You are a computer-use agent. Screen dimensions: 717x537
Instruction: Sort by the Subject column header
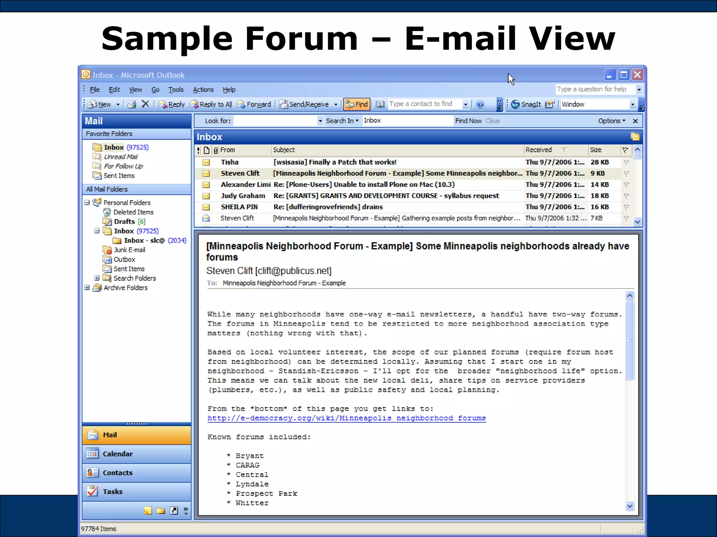pyautogui.click(x=397, y=150)
